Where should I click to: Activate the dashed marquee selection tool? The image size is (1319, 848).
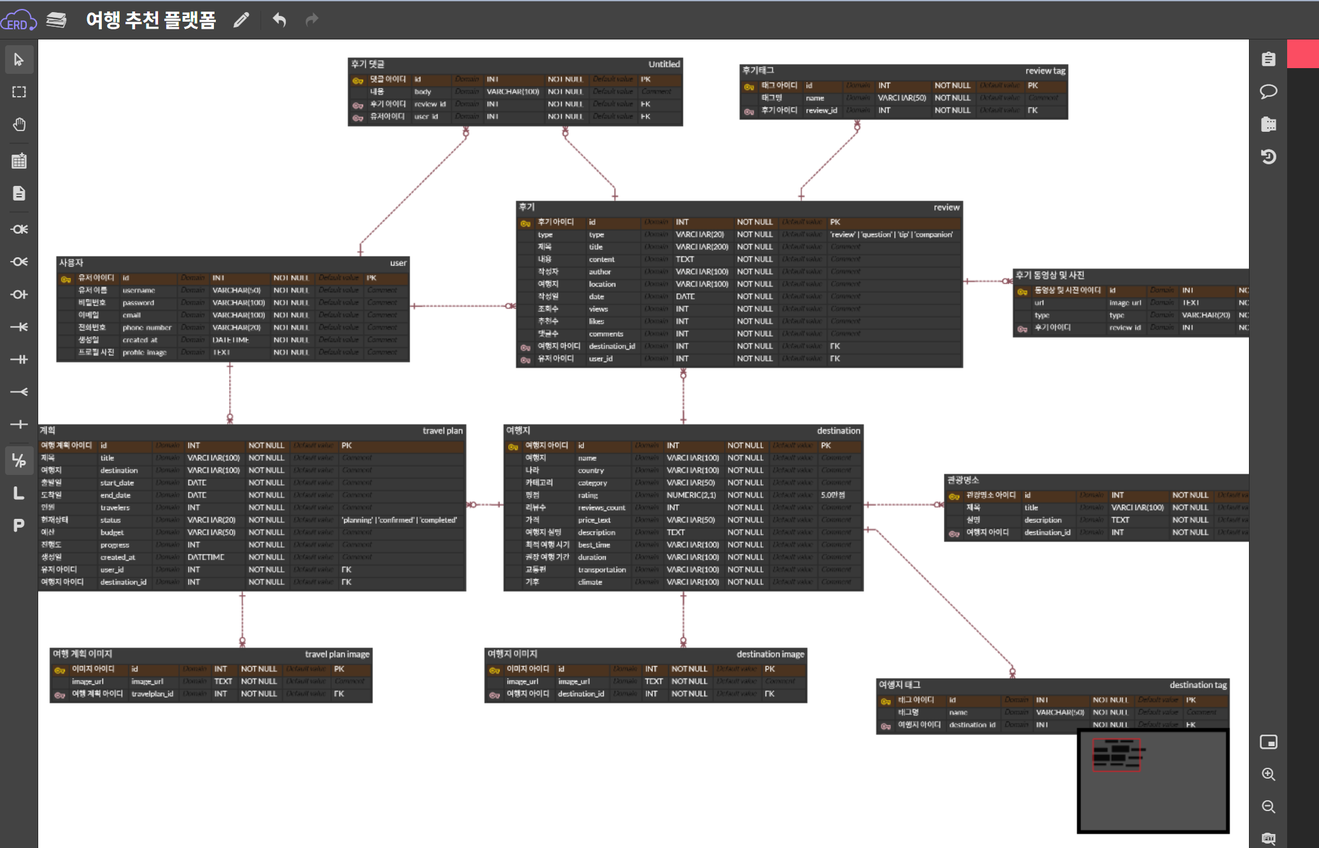pyautogui.click(x=19, y=92)
